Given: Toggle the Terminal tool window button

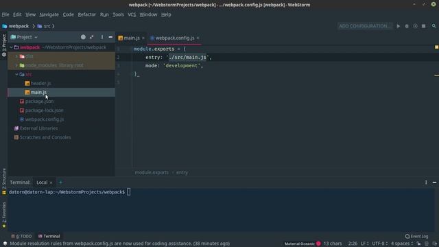Looking at the screenshot, I should point(49,236).
